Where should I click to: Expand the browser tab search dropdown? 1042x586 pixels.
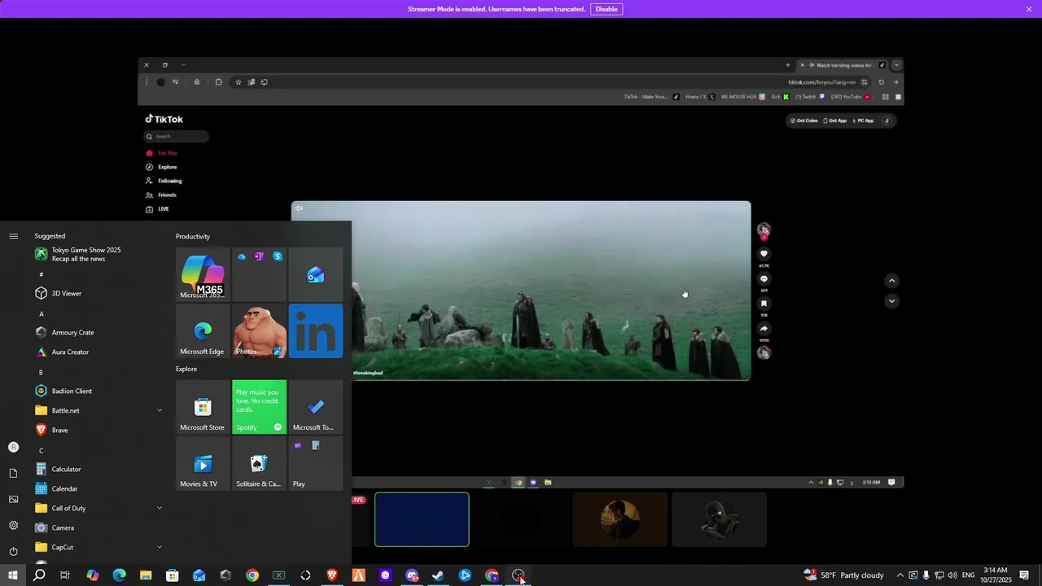pos(896,65)
